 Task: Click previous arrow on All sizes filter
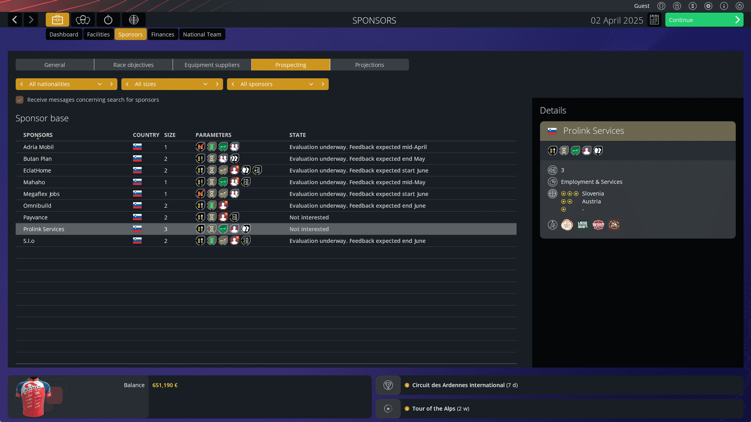pyautogui.click(x=127, y=84)
